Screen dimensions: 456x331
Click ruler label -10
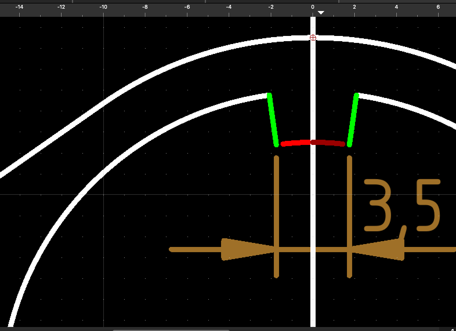pos(103,7)
